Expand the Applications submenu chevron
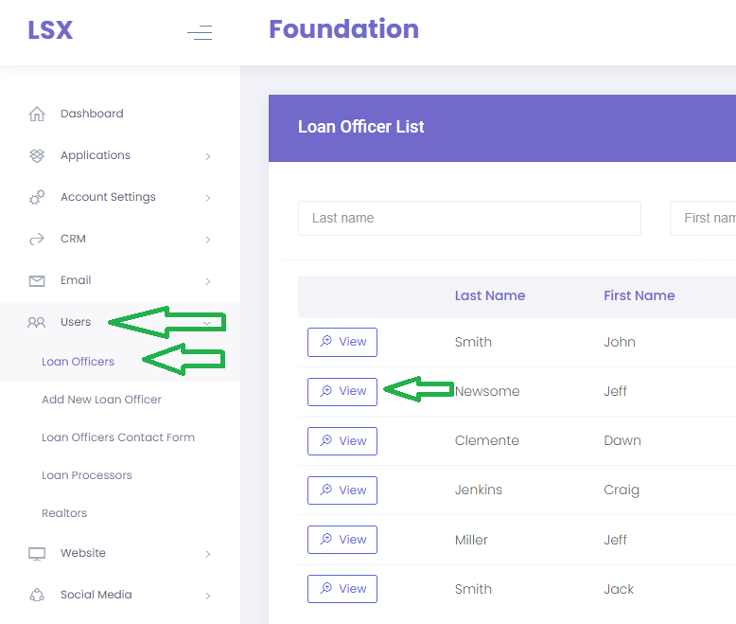The height and width of the screenshot is (624, 736). pyautogui.click(x=208, y=156)
